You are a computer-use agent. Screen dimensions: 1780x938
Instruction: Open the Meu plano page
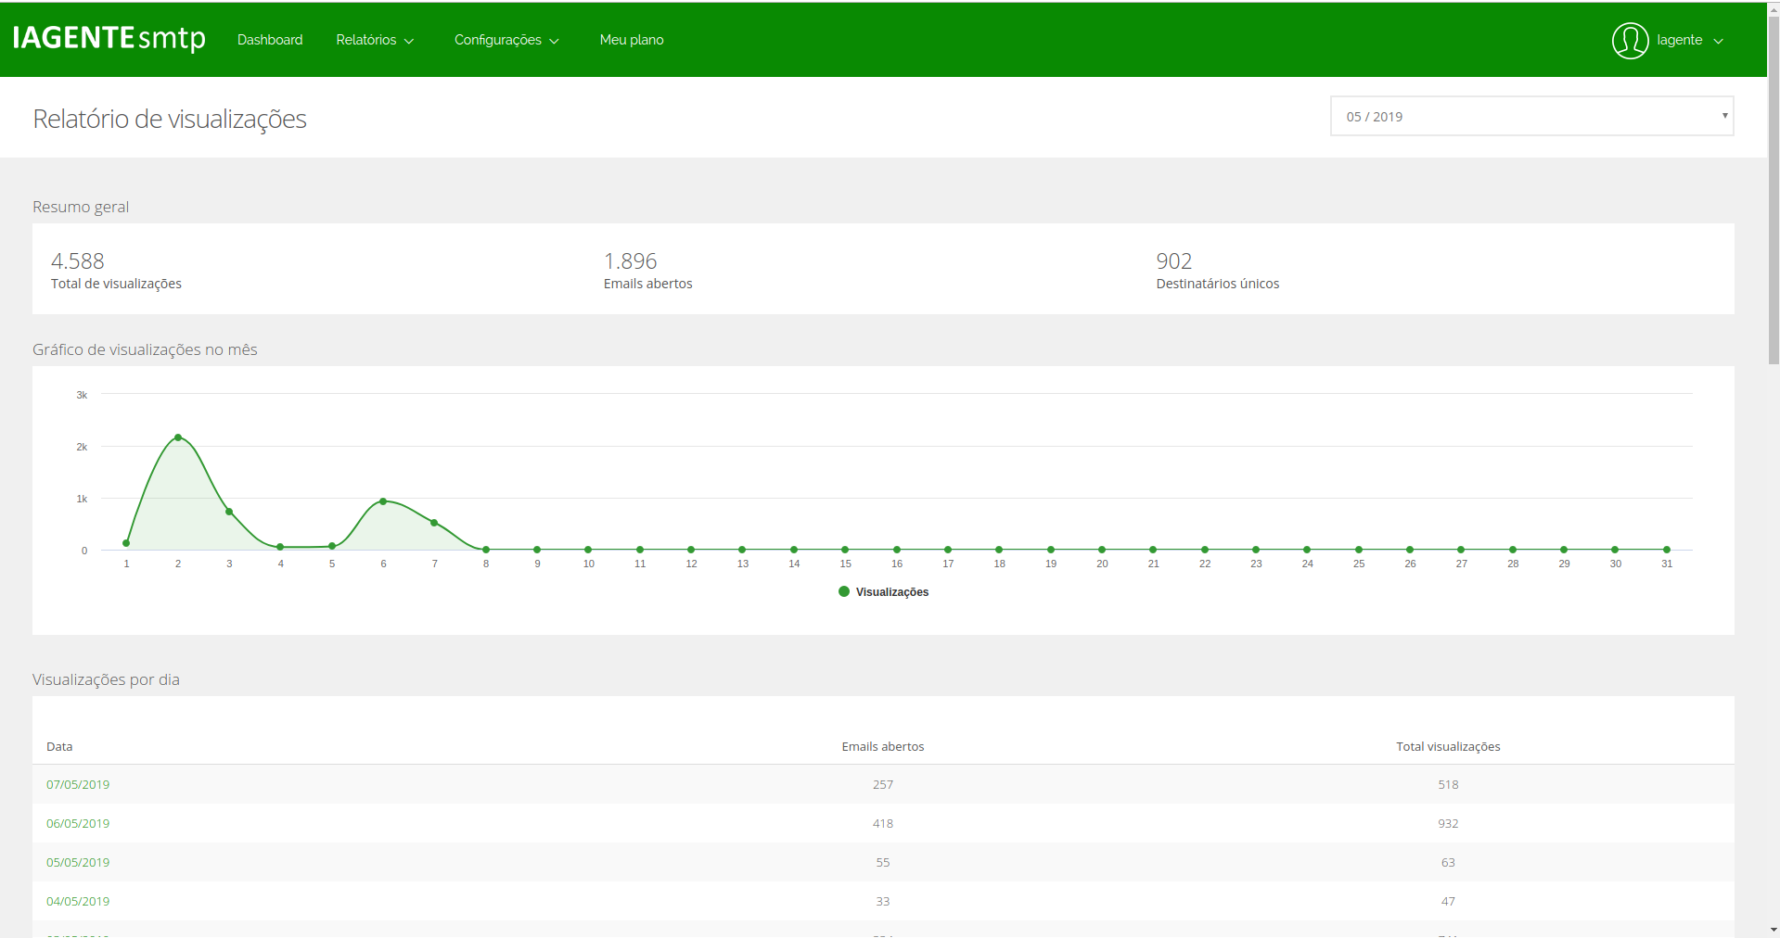[x=632, y=40]
